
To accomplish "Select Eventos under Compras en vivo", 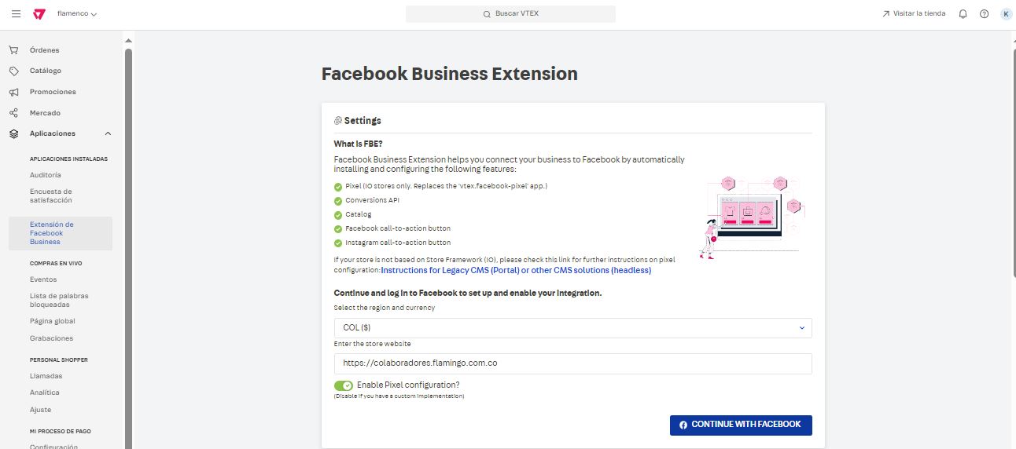I will click(43, 279).
